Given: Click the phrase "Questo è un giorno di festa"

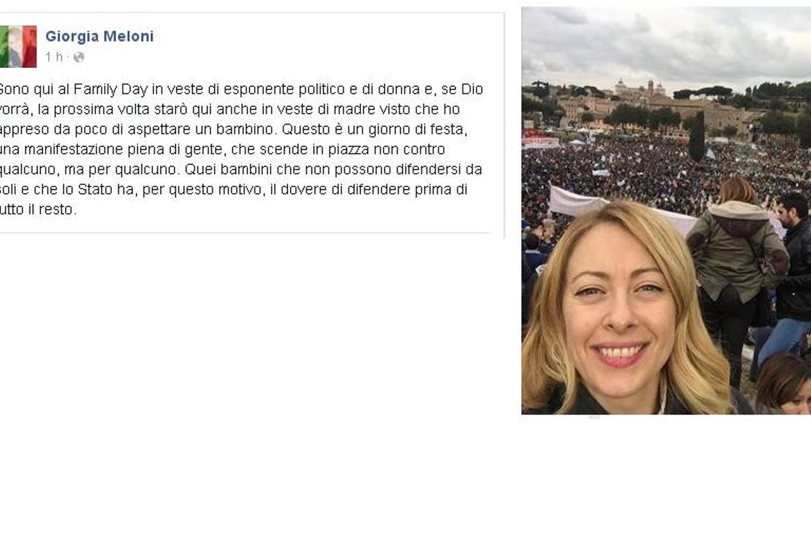Looking at the screenshot, I should (374, 130).
